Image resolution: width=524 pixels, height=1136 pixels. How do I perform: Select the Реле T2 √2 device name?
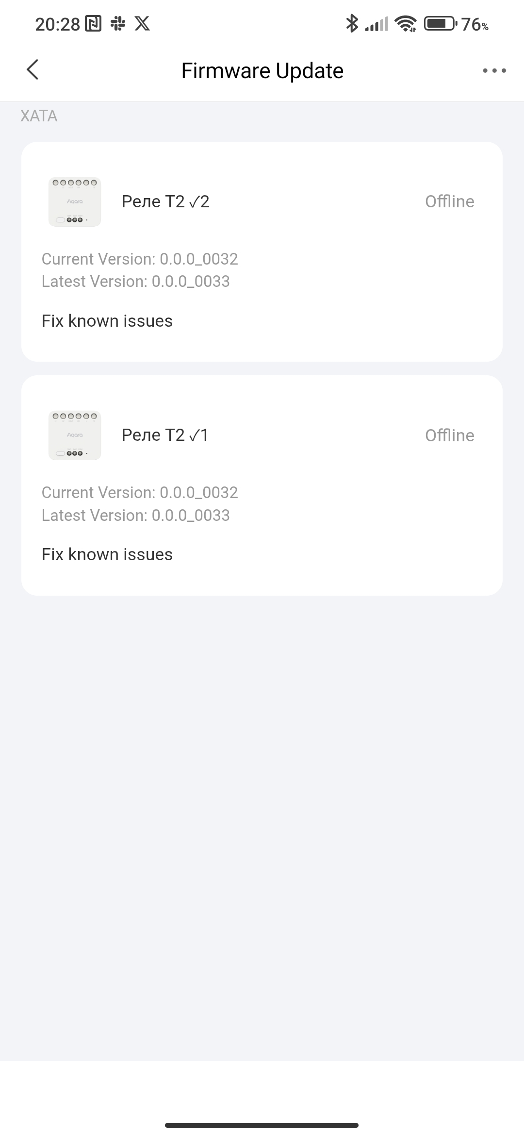point(165,201)
